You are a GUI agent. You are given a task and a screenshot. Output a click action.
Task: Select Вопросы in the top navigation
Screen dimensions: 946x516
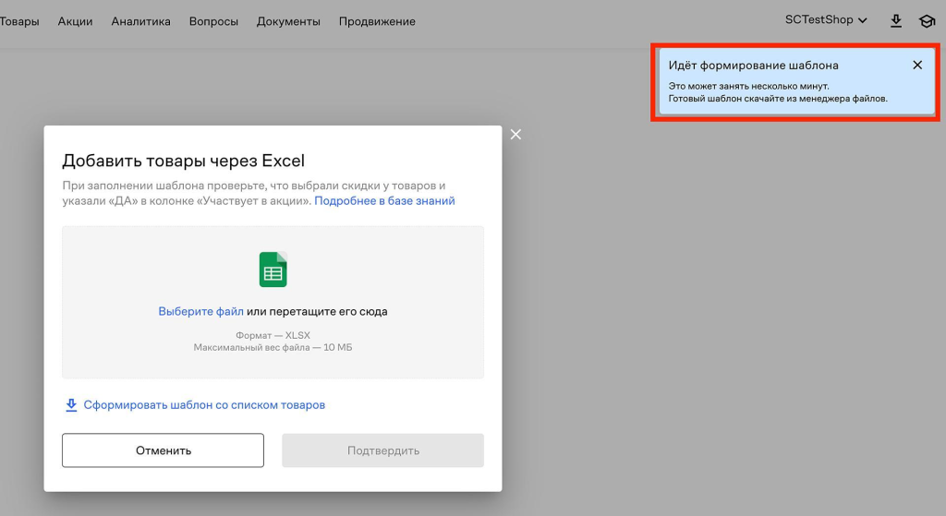213,21
